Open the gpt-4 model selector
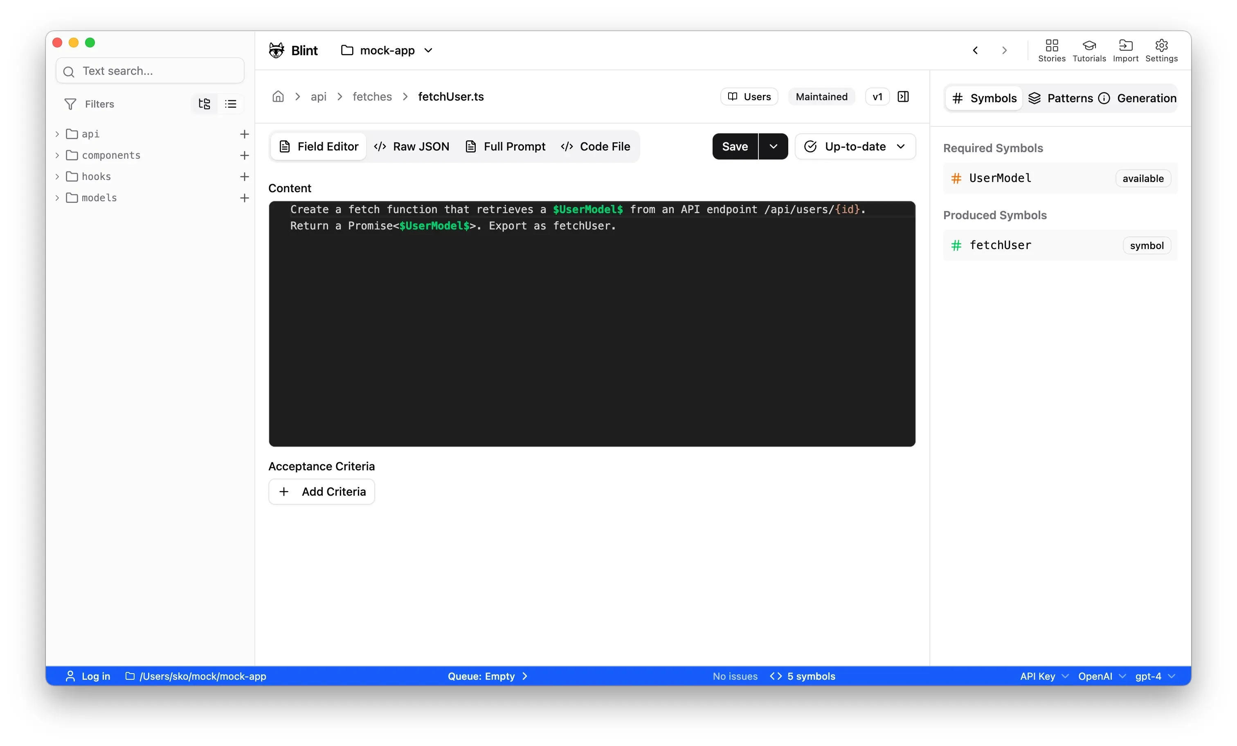Screen dimensions: 1237x746 [1155, 676]
